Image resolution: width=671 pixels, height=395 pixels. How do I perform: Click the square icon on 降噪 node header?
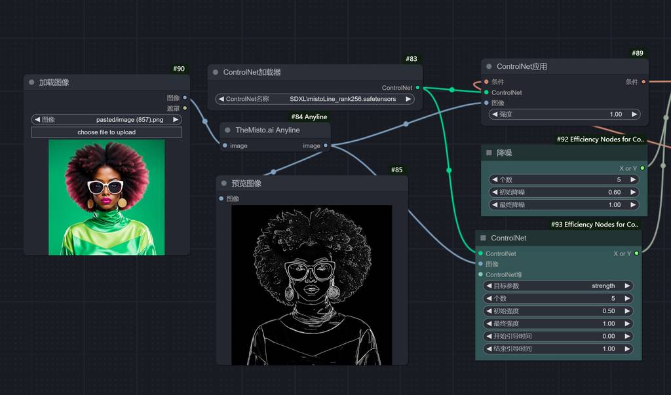coord(488,153)
